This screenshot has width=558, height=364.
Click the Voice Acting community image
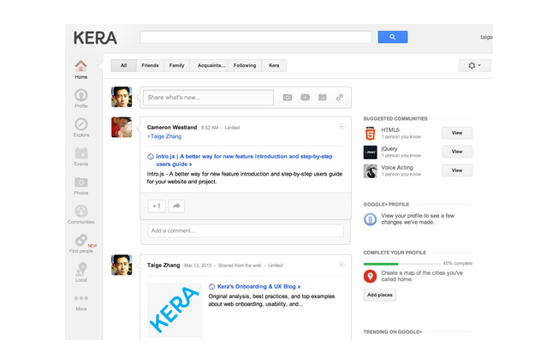(370, 171)
